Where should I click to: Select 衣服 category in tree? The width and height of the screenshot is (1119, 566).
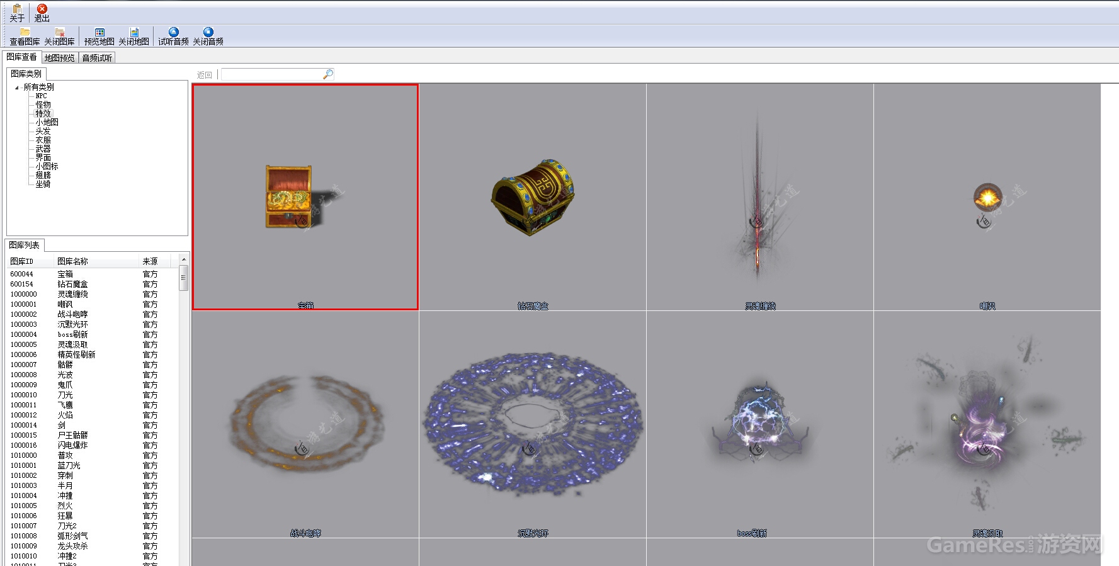click(43, 140)
